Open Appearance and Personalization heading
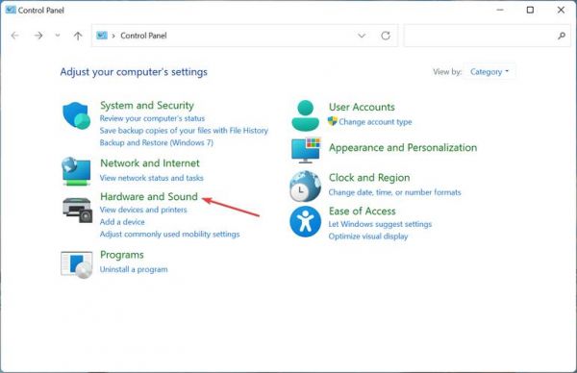This screenshot has height=373, width=577. (x=403, y=148)
